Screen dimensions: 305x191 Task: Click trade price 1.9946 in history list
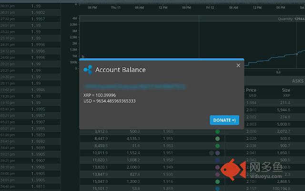(38, 90)
